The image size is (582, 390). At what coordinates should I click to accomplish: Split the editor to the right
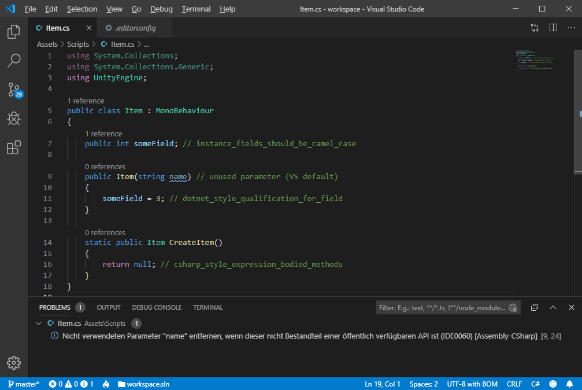553,28
